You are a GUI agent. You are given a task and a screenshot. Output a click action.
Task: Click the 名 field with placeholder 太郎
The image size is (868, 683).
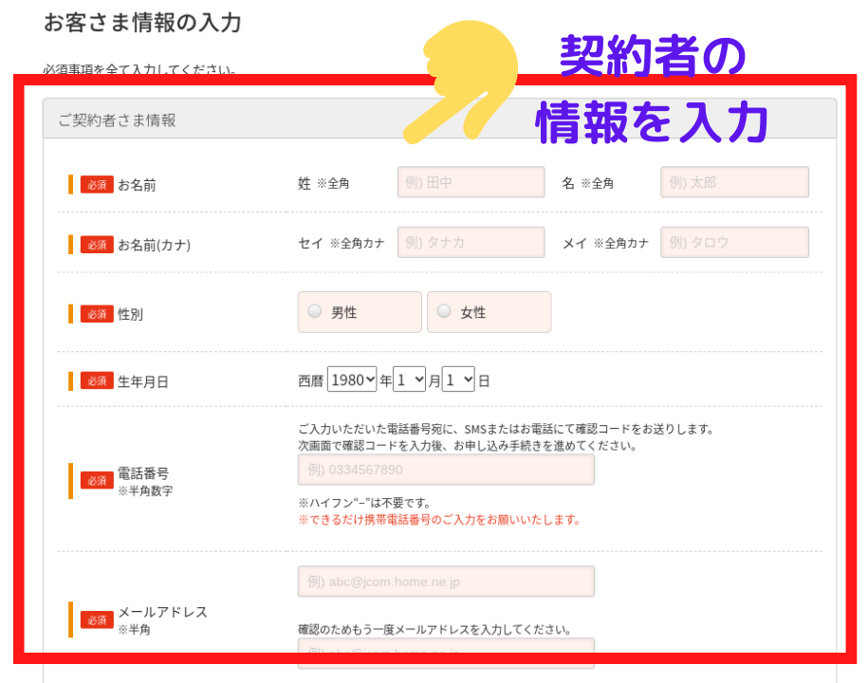pos(734,182)
